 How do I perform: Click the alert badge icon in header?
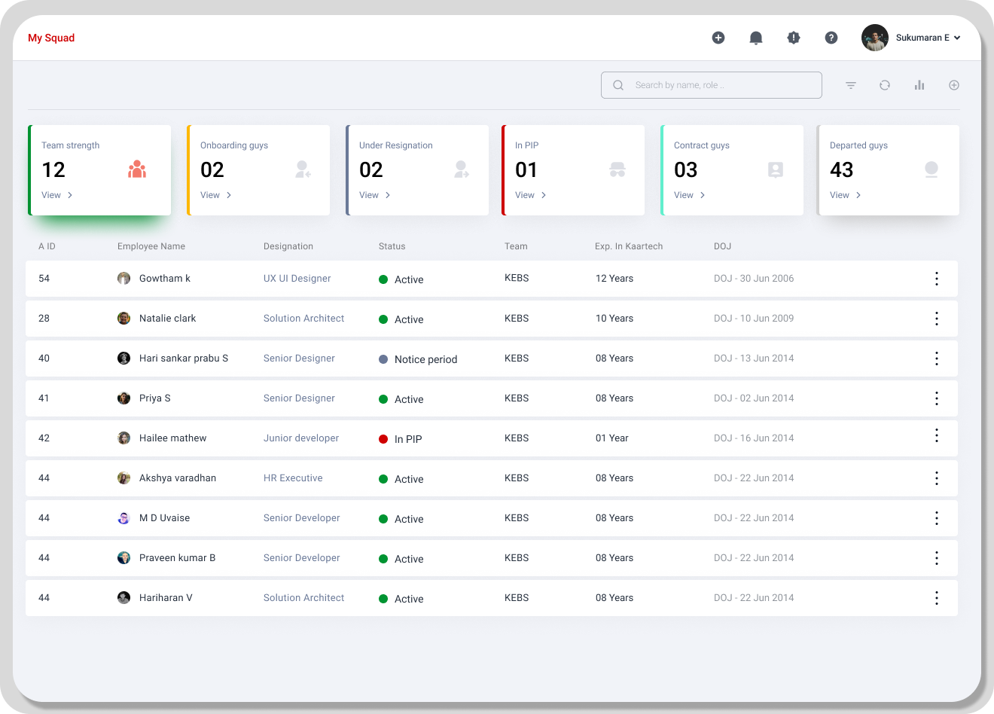pos(794,38)
